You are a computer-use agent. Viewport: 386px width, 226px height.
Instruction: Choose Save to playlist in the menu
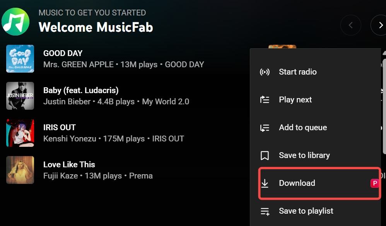pyautogui.click(x=306, y=211)
